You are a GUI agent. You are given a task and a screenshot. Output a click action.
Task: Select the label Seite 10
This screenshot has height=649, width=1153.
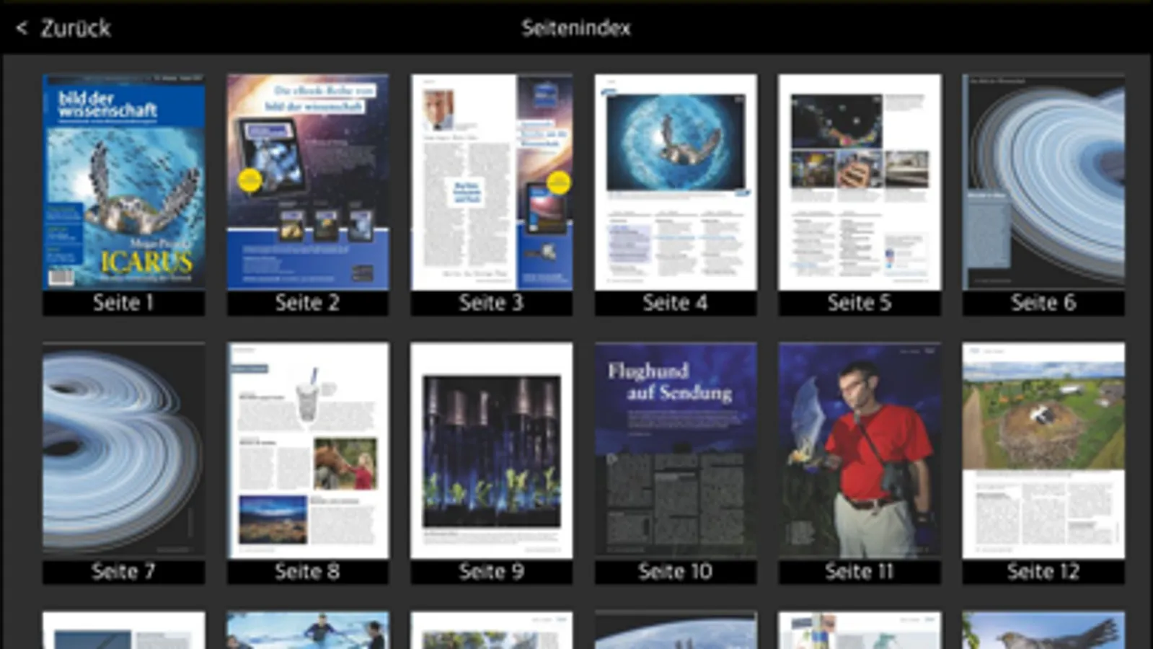coord(676,572)
